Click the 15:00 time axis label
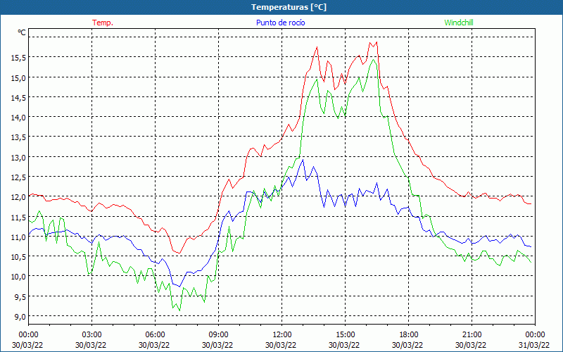Viewport: 563px width, 352px height. pyautogui.click(x=345, y=335)
